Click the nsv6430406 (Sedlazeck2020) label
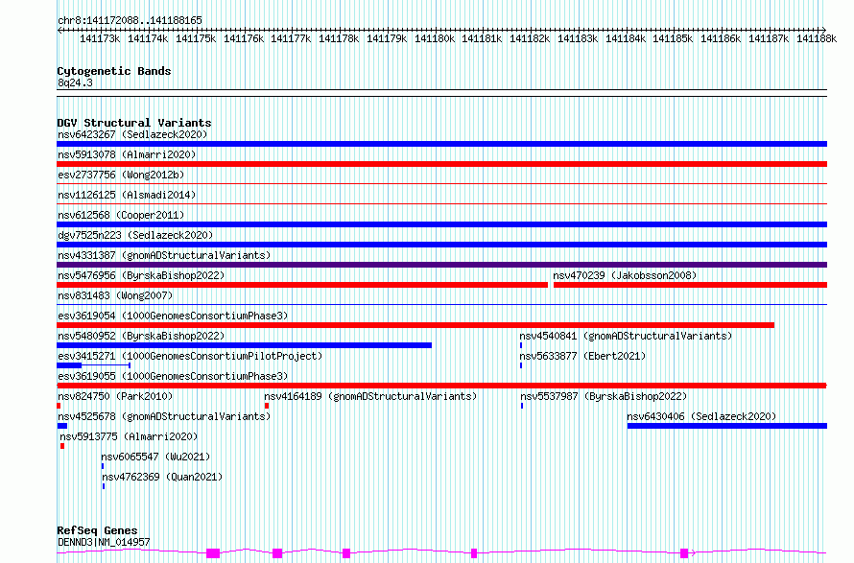This screenshot has width=854, height=563. click(x=701, y=416)
